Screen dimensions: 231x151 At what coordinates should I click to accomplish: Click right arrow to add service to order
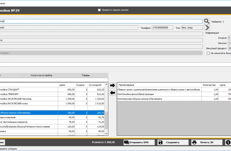tap(112, 85)
